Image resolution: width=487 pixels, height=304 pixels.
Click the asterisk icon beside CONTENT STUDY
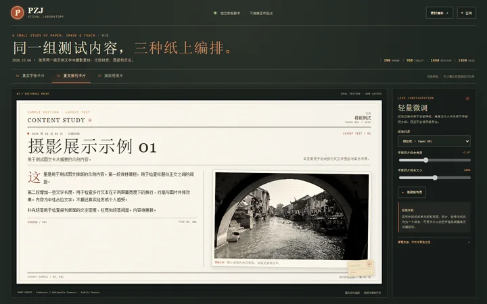coord(90,120)
